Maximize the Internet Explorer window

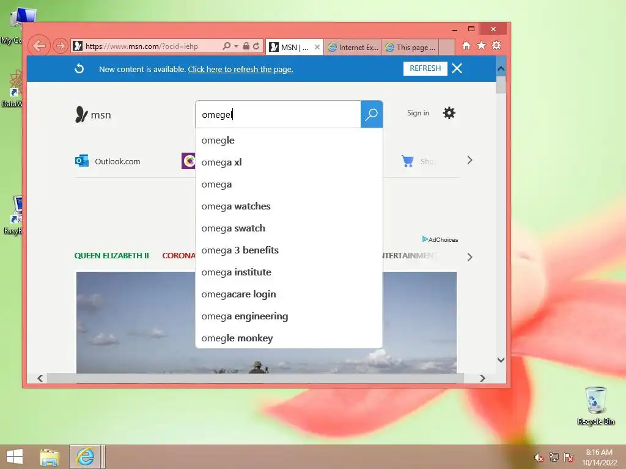(x=471, y=29)
